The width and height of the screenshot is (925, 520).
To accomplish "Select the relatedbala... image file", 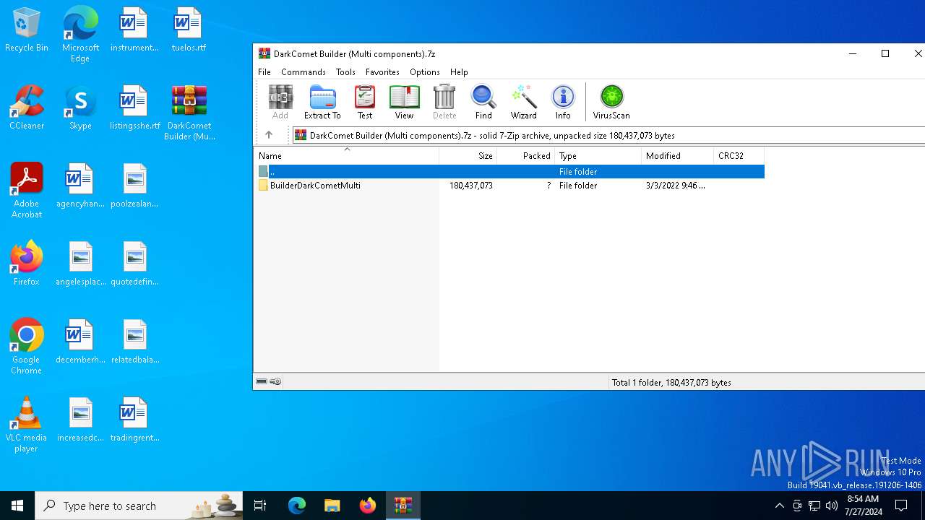I will (x=134, y=342).
